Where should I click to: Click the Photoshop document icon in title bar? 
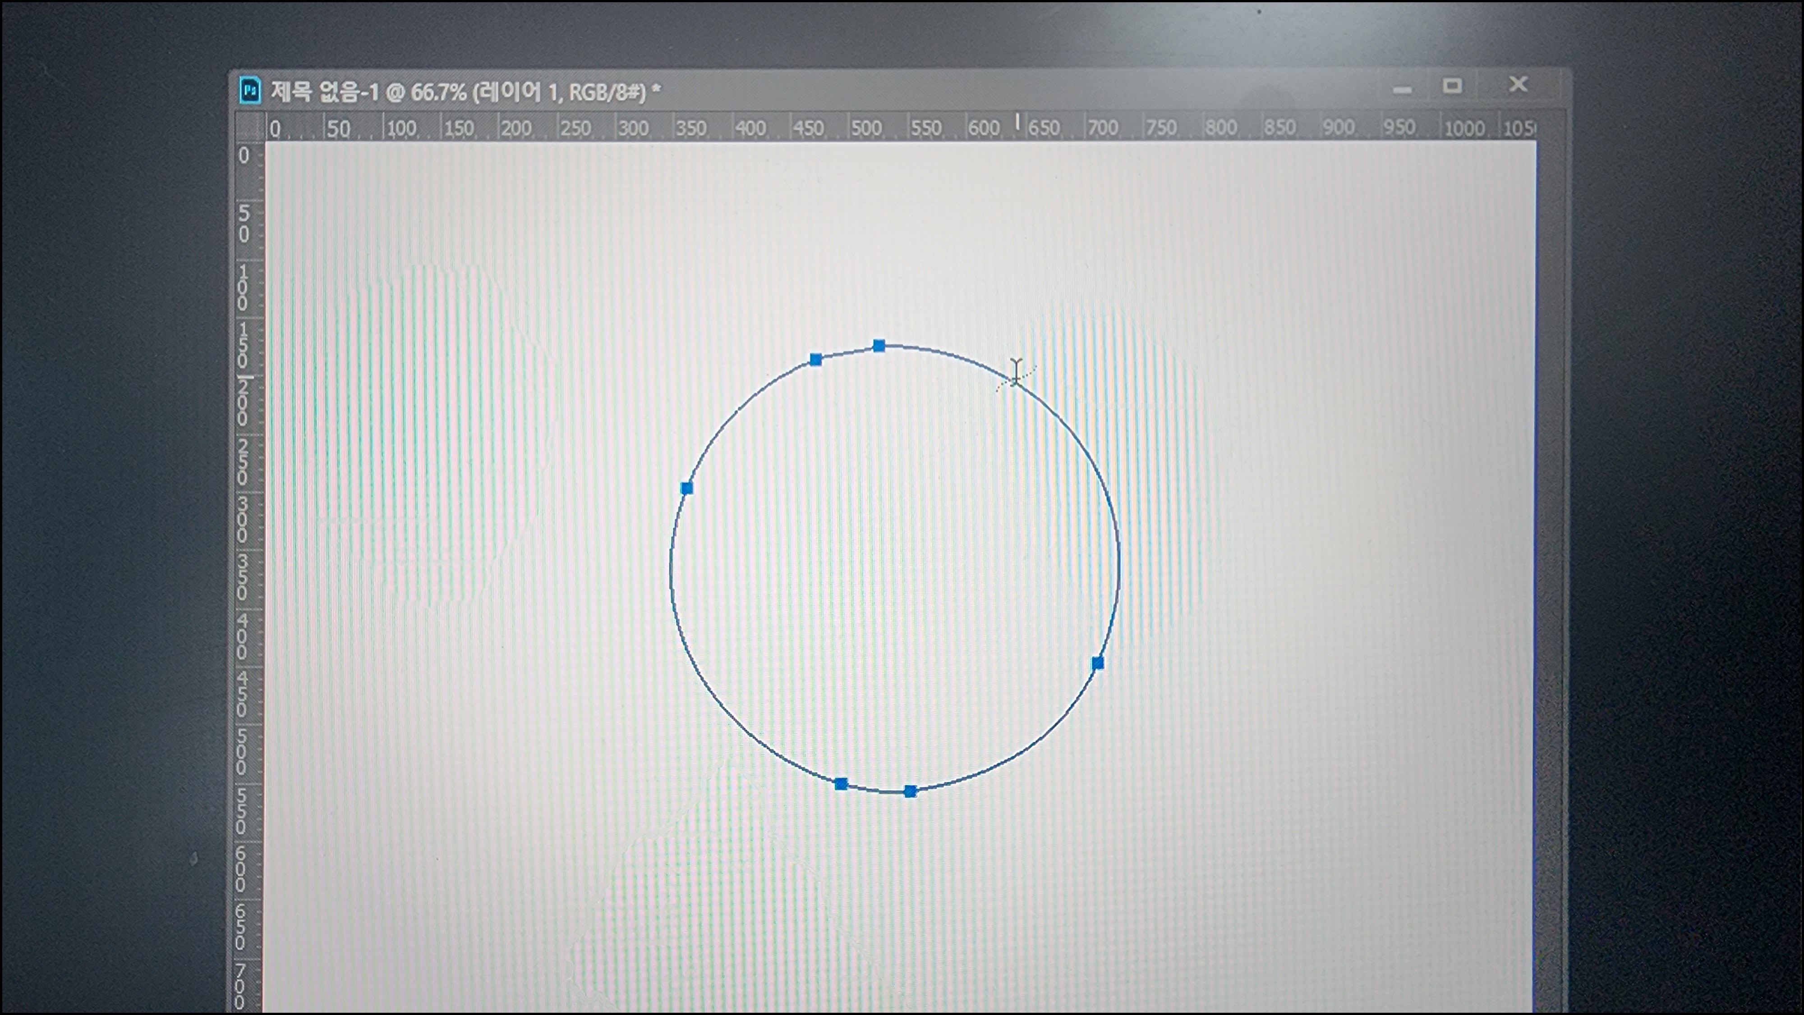(x=250, y=91)
